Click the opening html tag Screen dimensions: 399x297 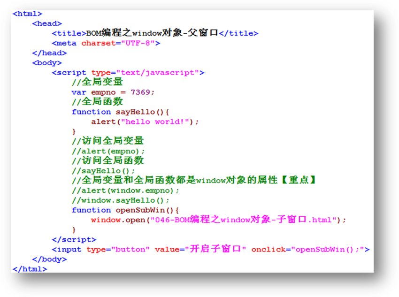point(27,14)
